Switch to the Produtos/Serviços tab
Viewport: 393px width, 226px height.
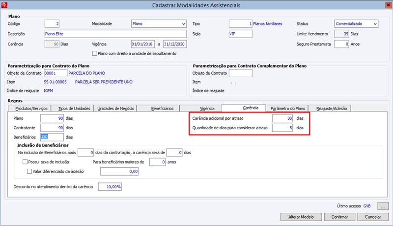29,109
